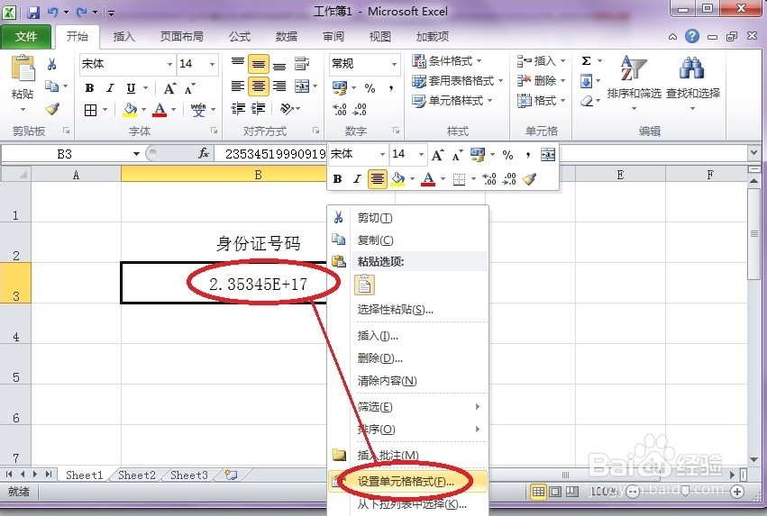The width and height of the screenshot is (767, 516).
Task: Click the Undo arrow in quick access toolbar
Action: pyautogui.click(x=53, y=12)
